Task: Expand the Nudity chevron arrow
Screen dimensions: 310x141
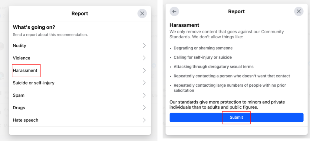Action: pos(144,46)
